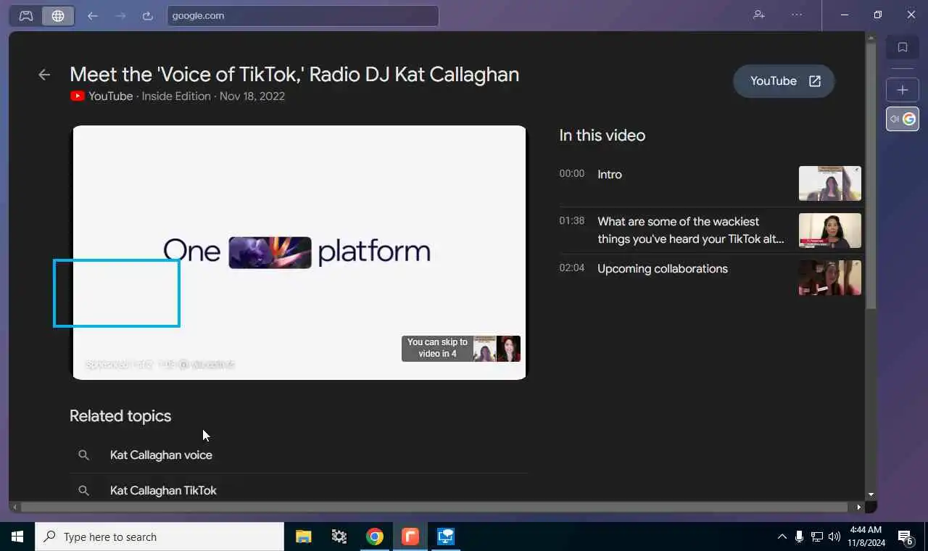Click the taskbar search box
The width and height of the screenshot is (928, 551).
click(x=159, y=536)
